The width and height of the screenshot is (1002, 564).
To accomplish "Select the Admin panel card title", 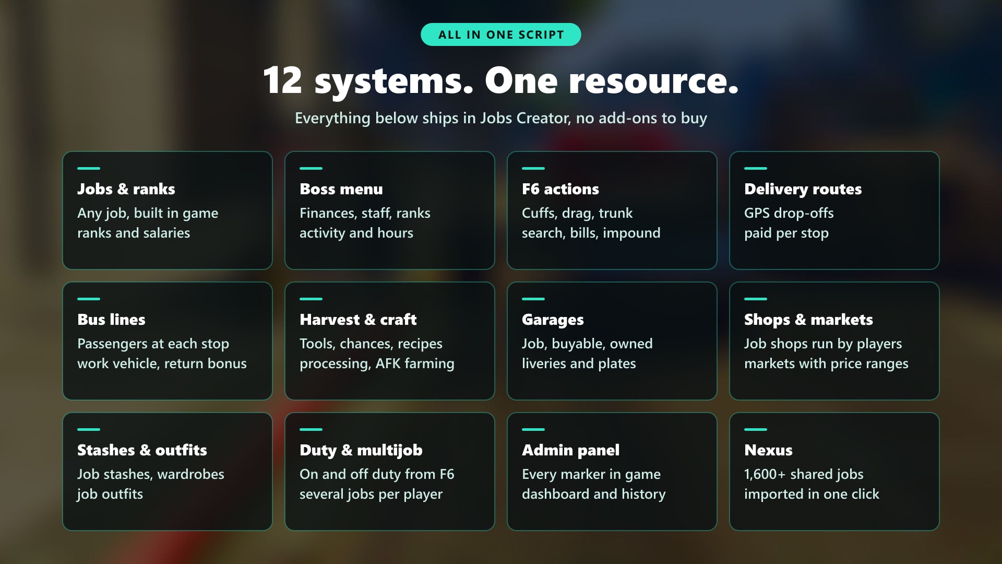I will 570,450.
